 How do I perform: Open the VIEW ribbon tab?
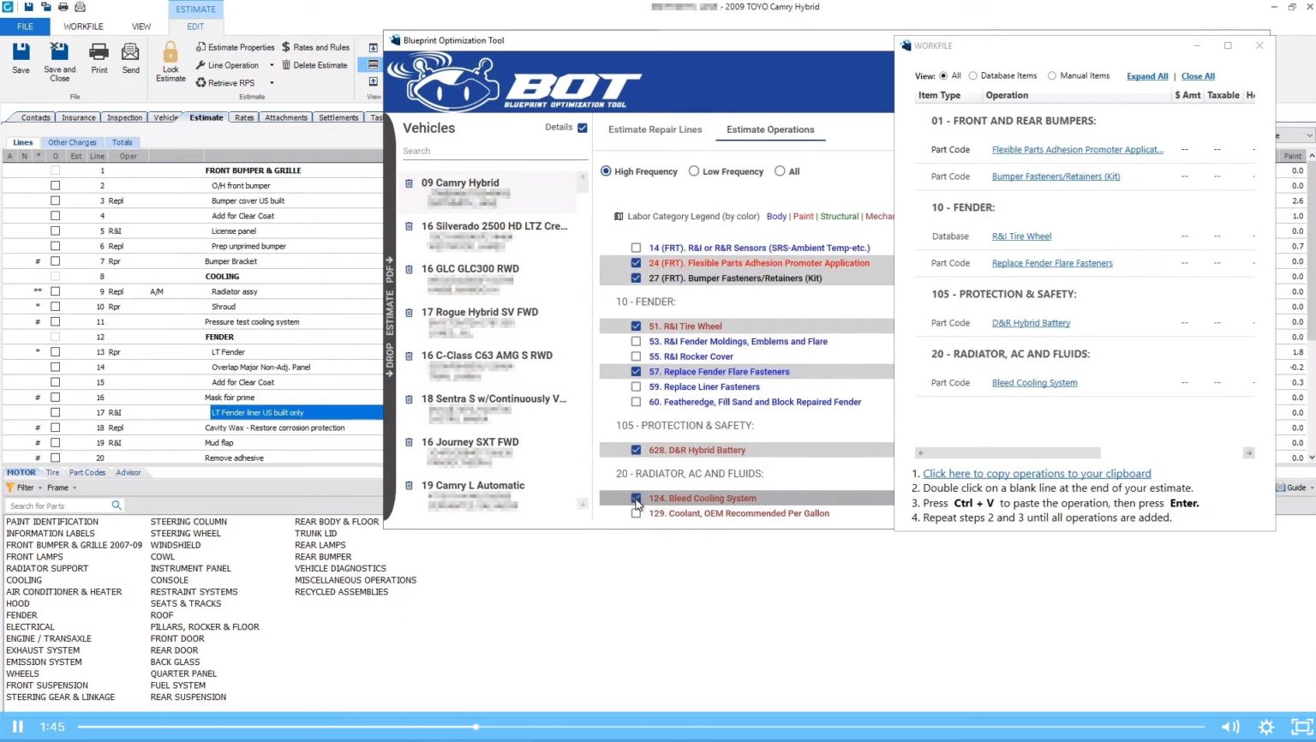point(141,27)
